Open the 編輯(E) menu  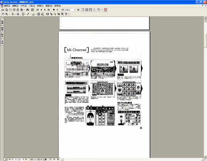15,6
